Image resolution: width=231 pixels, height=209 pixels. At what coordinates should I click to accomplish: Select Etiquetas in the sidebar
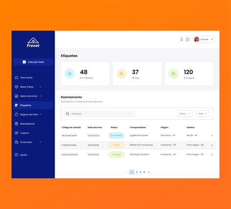pos(33,105)
